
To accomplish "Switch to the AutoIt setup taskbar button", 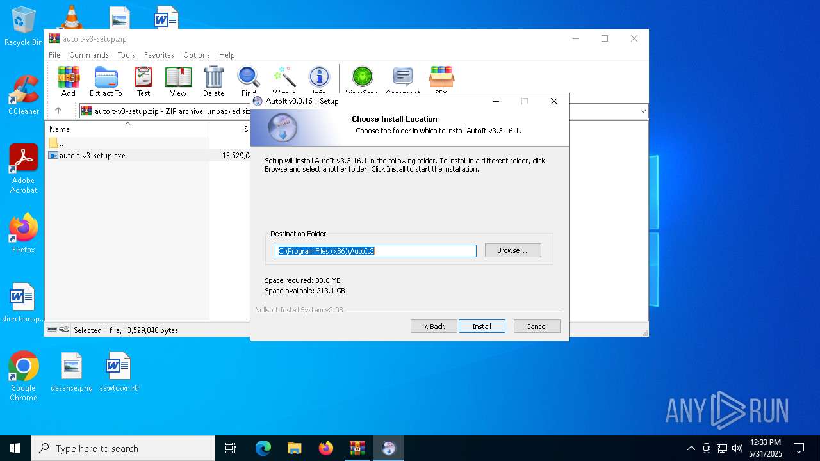I will pos(389,448).
